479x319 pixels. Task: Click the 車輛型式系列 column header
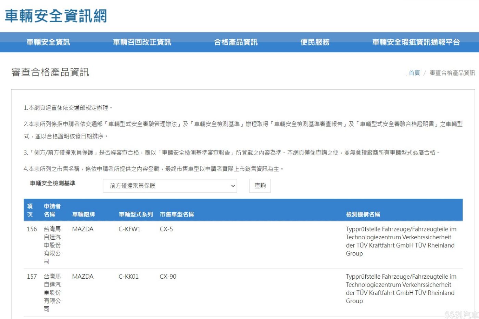(136, 214)
